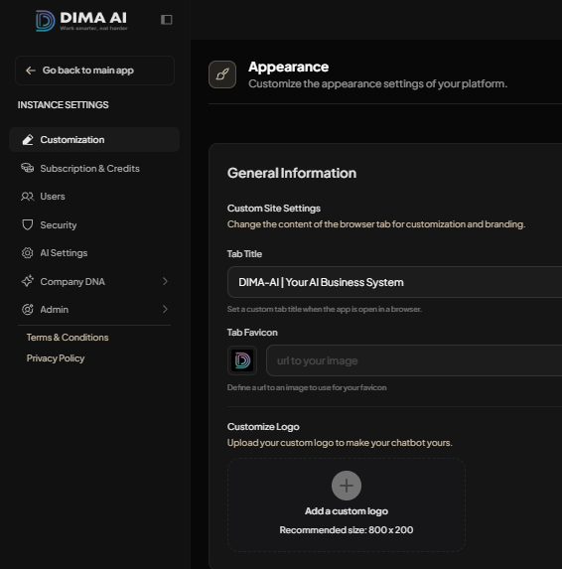Click the Security shield icon
562x569 pixels.
[x=27, y=224]
